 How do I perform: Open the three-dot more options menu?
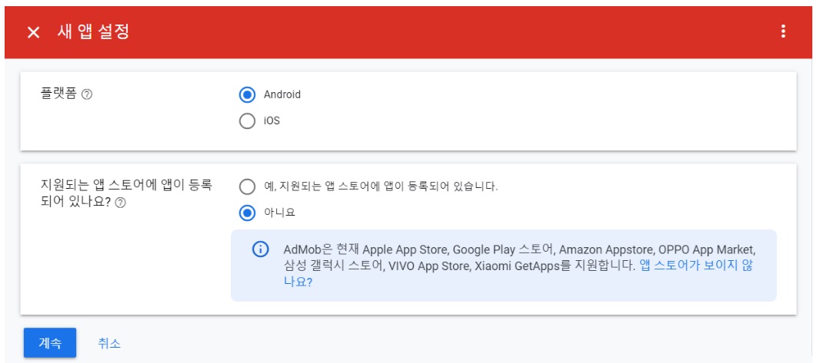pos(783,31)
